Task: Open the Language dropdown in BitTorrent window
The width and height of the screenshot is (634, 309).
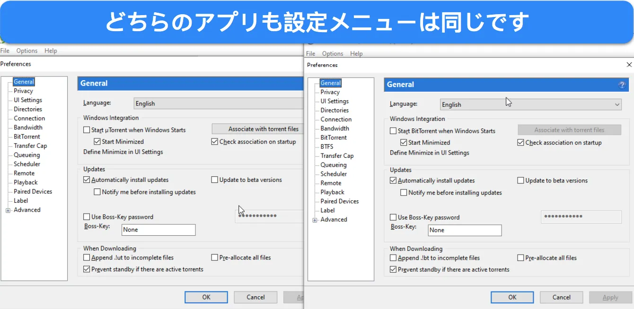Action: (530, 104)
